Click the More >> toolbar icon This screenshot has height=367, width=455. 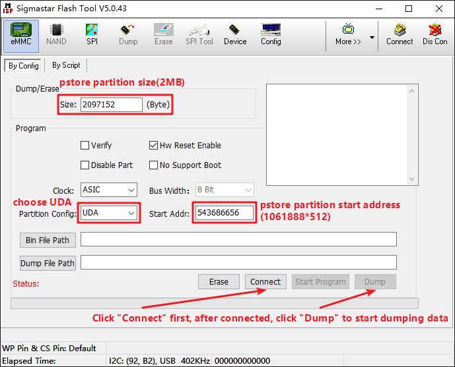[x=348, y=34]
